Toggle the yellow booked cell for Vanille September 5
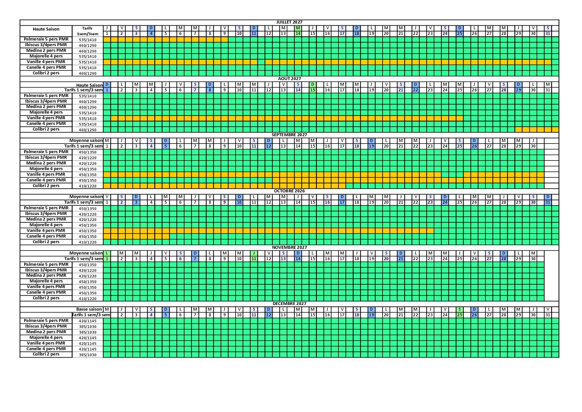582x412 pixels. click(166, 174)
